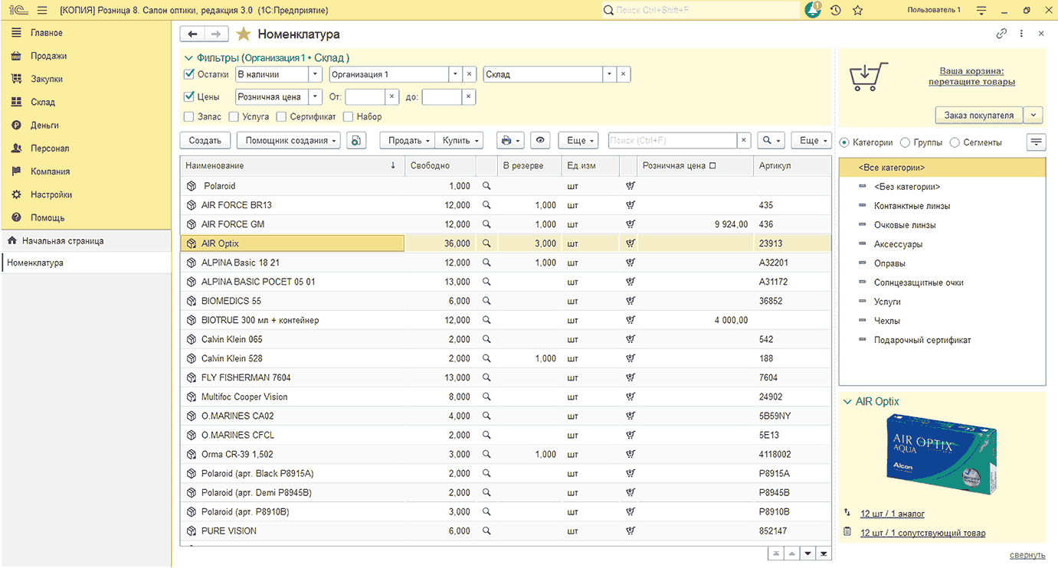Copy link via chain icon
The width and height of the screenshot is (1058, 568).
coord(1001,34)
